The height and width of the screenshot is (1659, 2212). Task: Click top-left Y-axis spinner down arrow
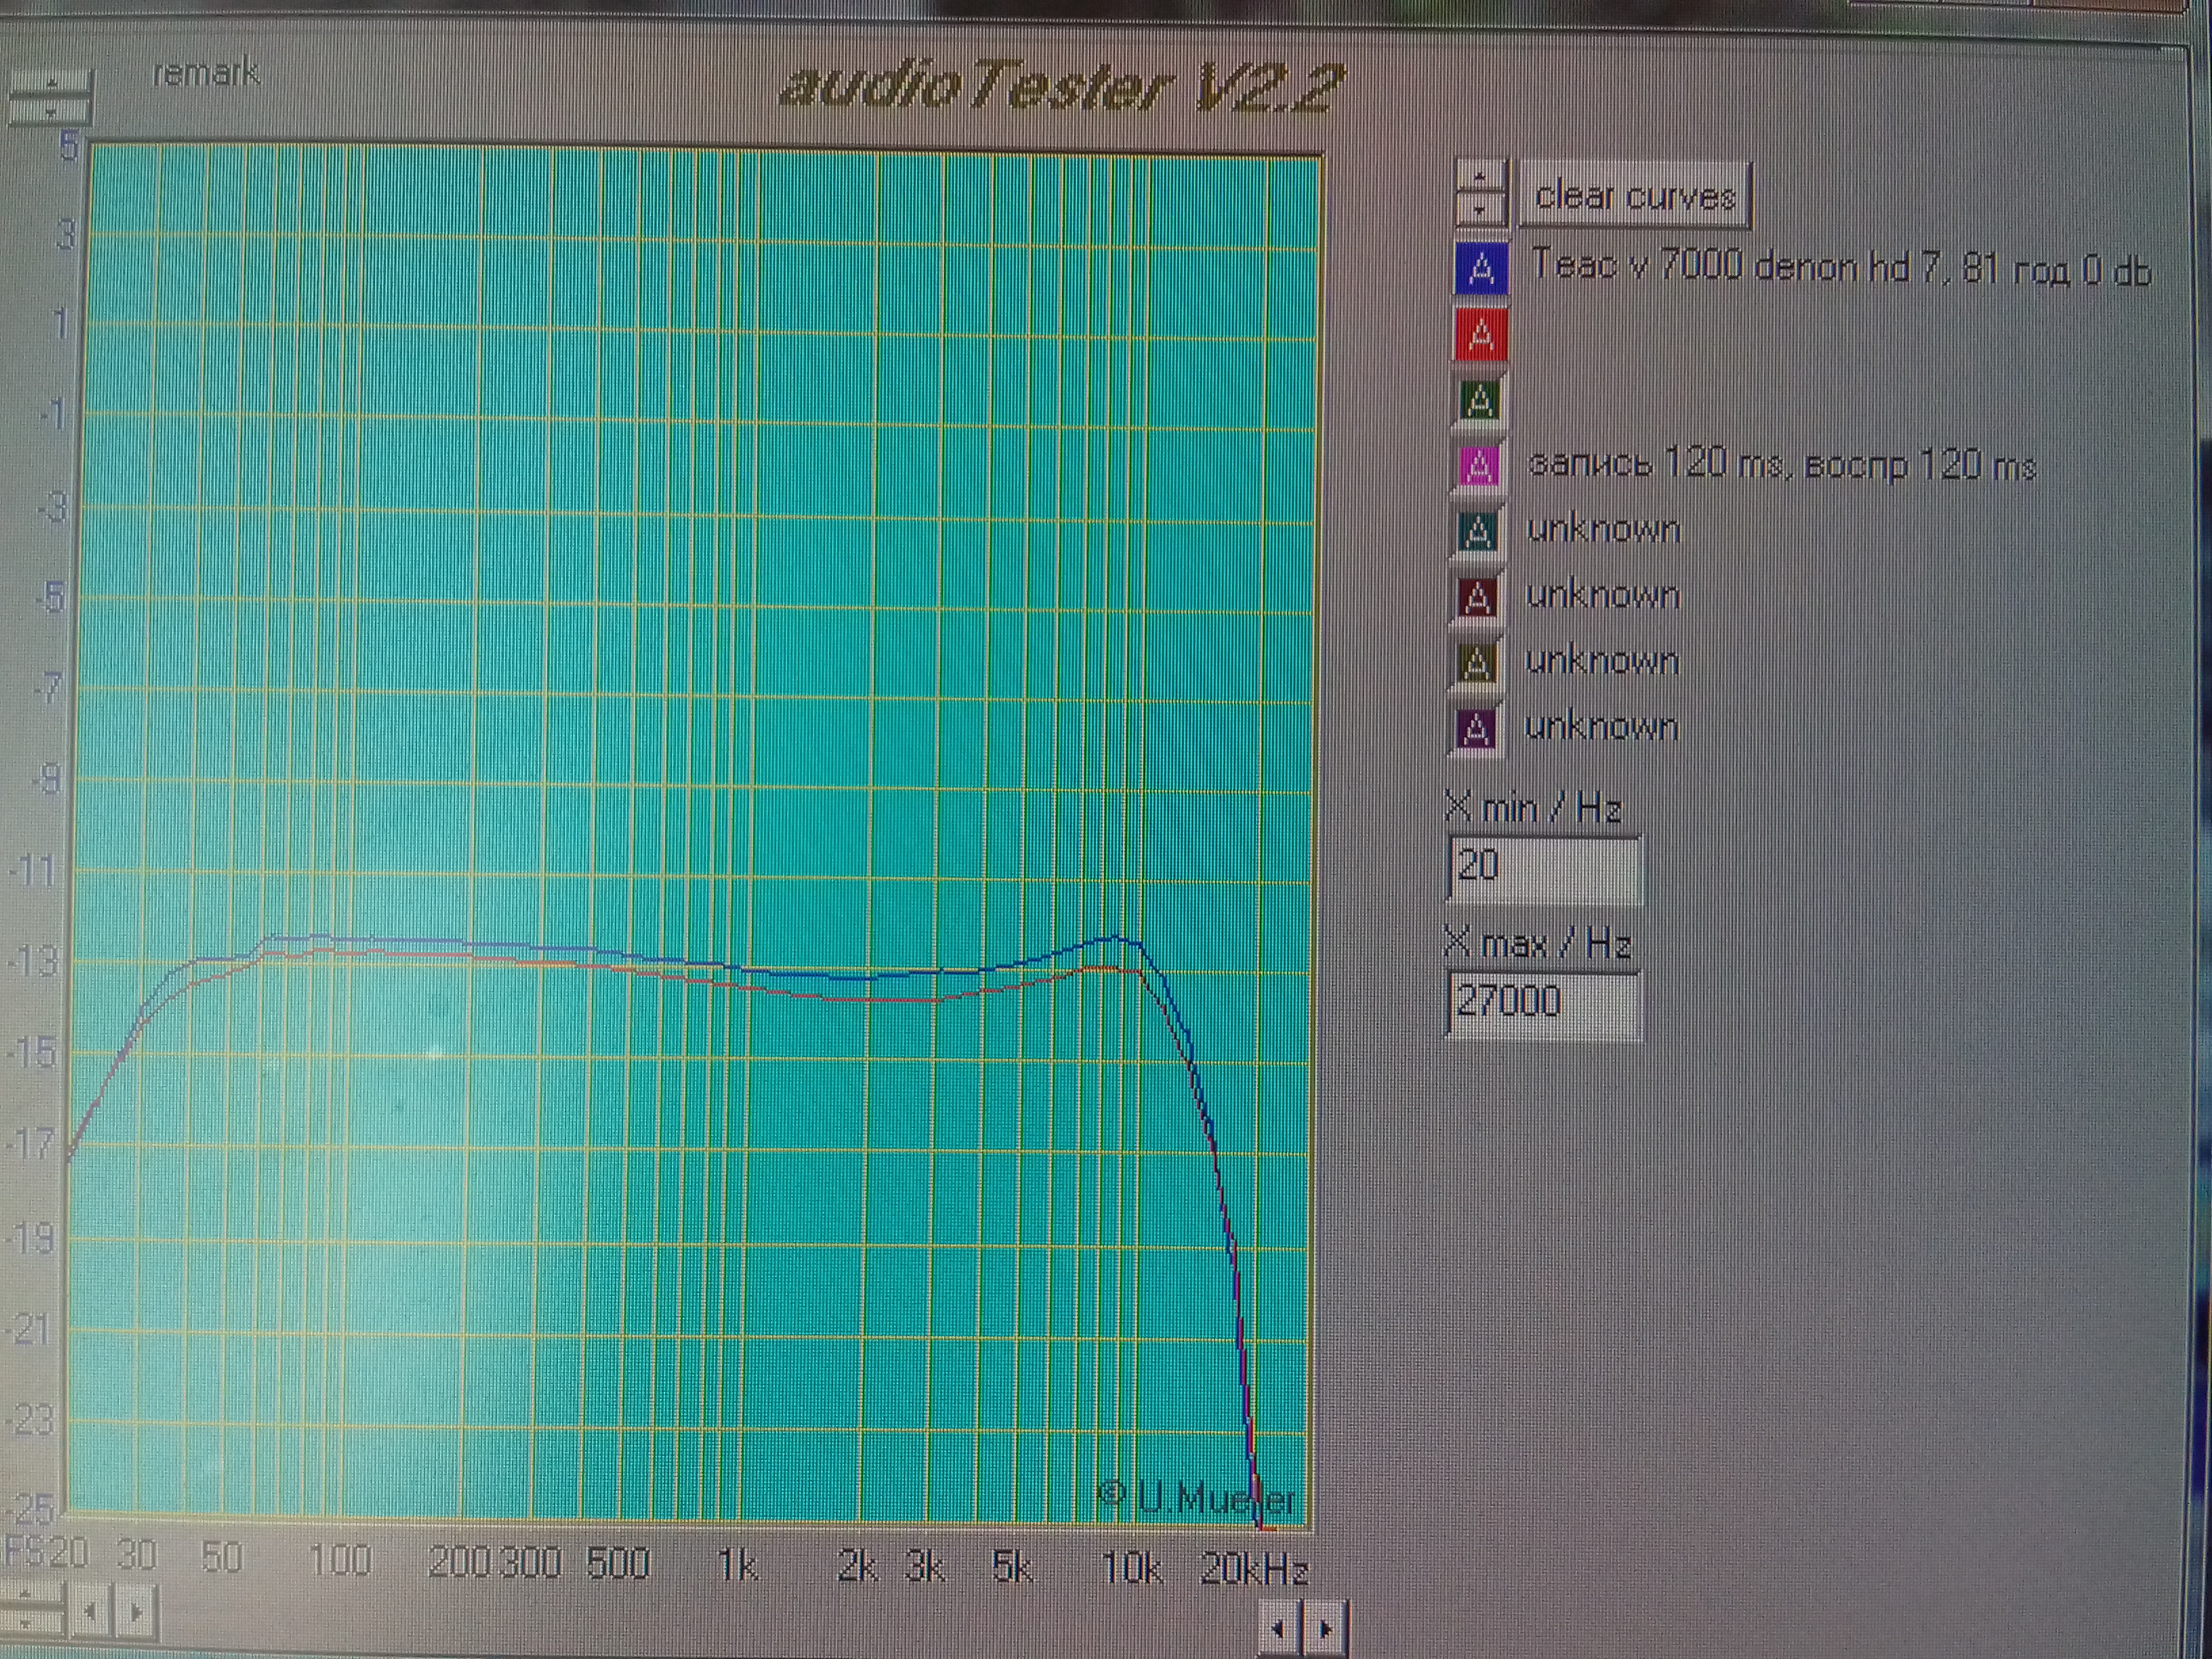(x=51, y=110)
